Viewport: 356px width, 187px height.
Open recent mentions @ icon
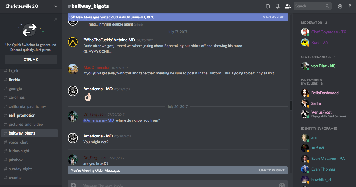pos(340,6)
